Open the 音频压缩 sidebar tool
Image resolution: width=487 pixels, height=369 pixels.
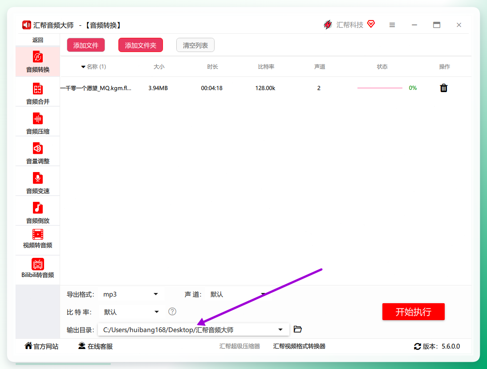(x=37, y=123)
